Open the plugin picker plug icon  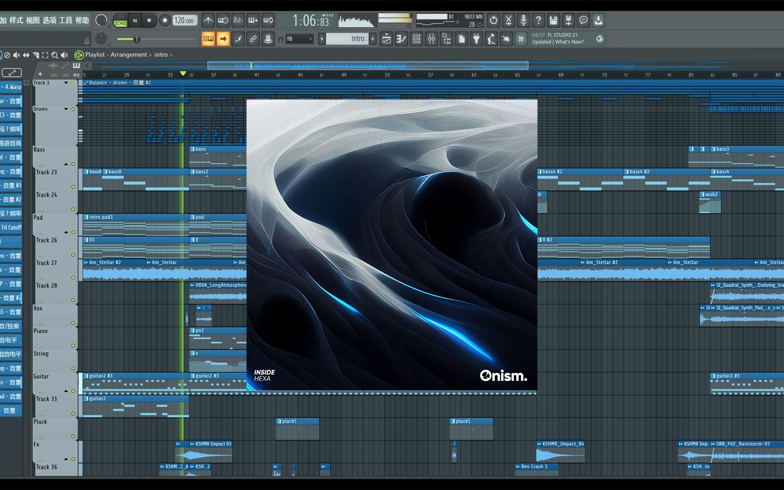coord(476,39)
